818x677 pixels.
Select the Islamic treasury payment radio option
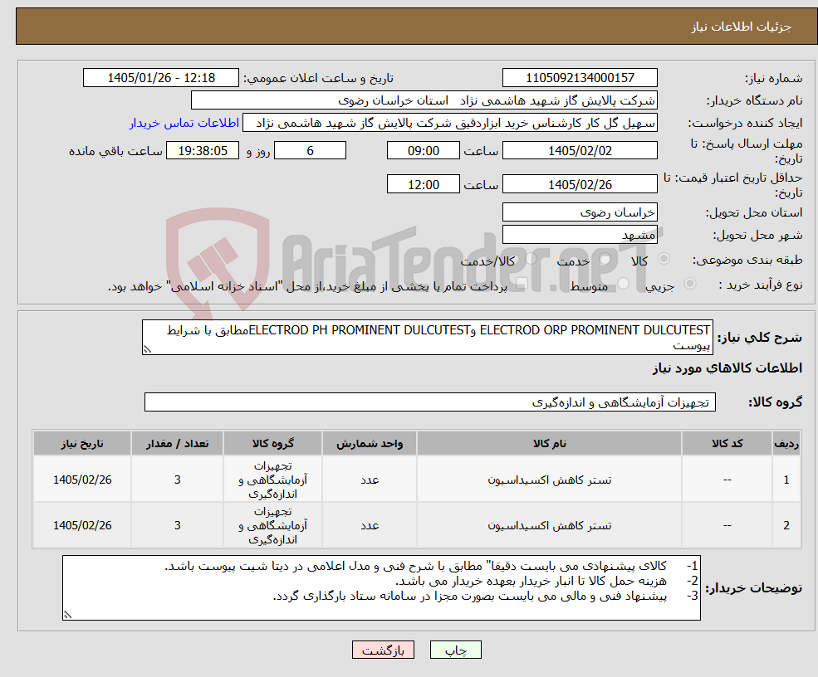(x=522, y=284)
